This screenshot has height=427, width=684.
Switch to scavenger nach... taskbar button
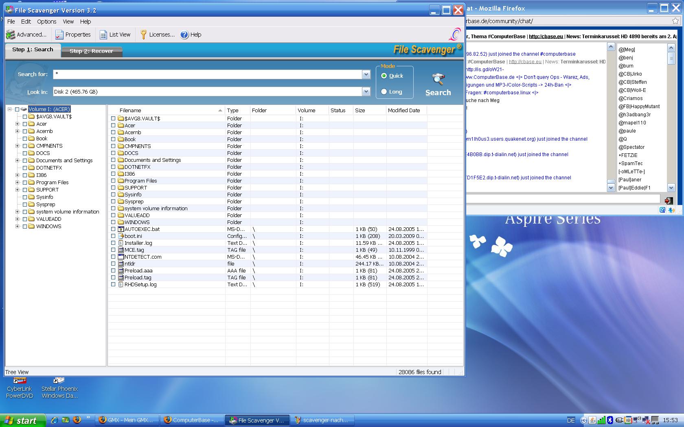[x=322, y=420]
